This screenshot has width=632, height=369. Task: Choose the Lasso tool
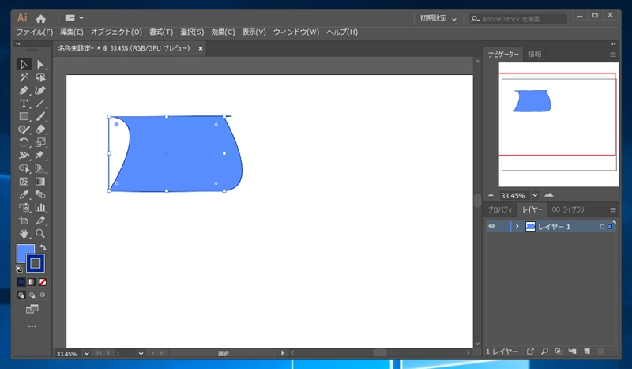pos(40,77)
